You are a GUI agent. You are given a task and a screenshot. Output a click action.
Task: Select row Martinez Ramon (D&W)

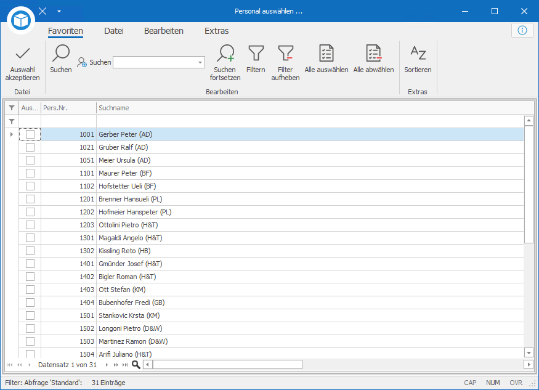click(x=272, y=341)
